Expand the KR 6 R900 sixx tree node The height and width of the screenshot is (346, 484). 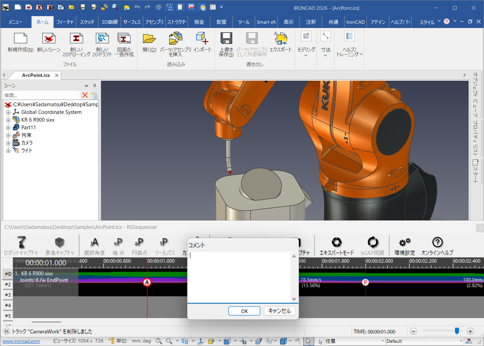click(8, 120)
